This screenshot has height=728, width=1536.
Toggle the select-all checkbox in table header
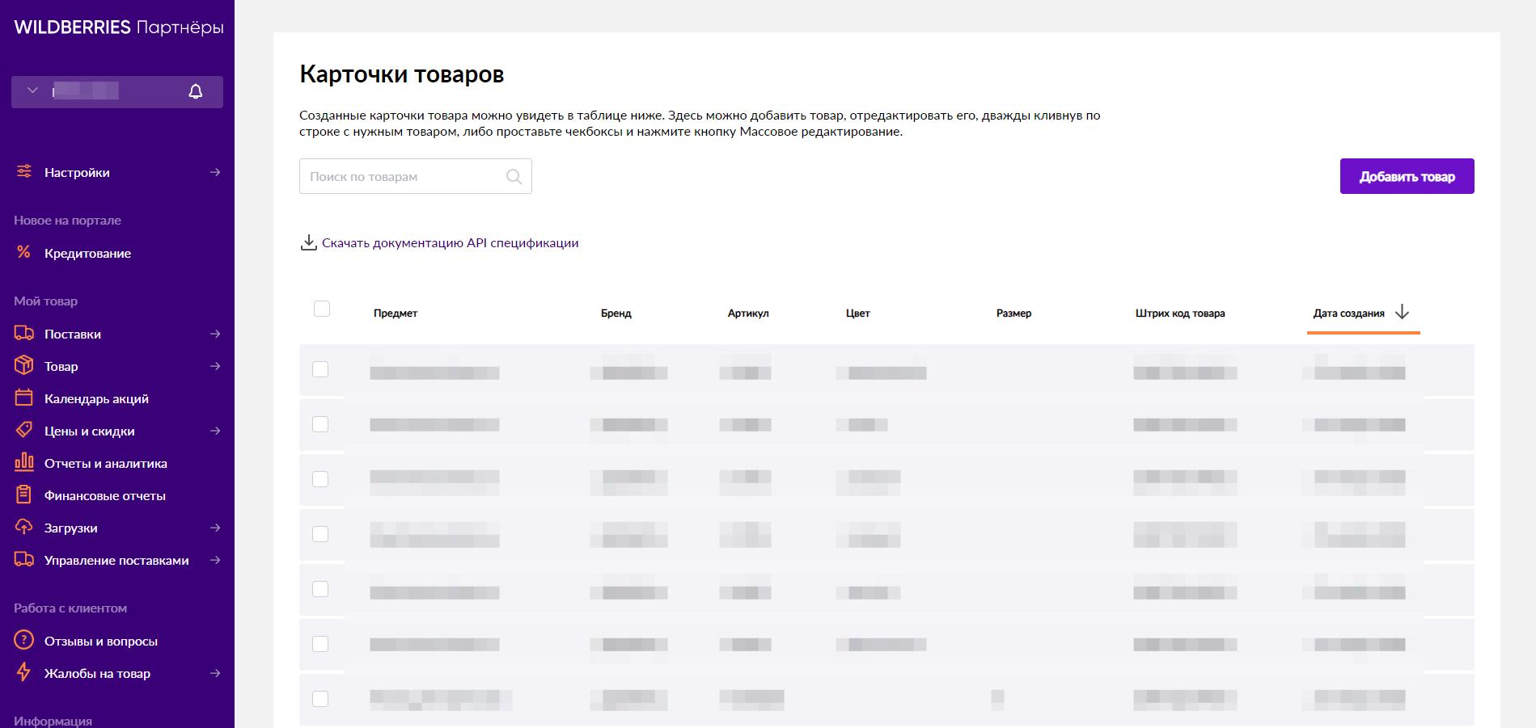click(322, 309)
